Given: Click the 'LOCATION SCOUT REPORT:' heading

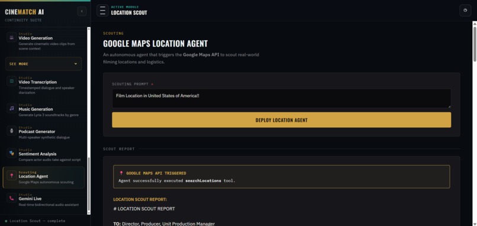Looking at the screenshot, I should [140, 199].
